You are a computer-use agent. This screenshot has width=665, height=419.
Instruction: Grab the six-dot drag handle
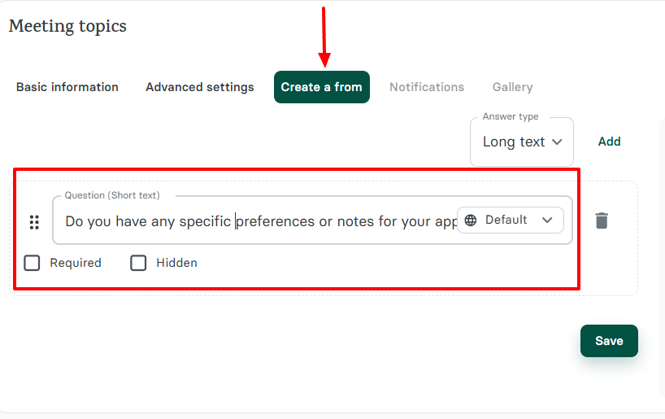[x=34, y=221]
